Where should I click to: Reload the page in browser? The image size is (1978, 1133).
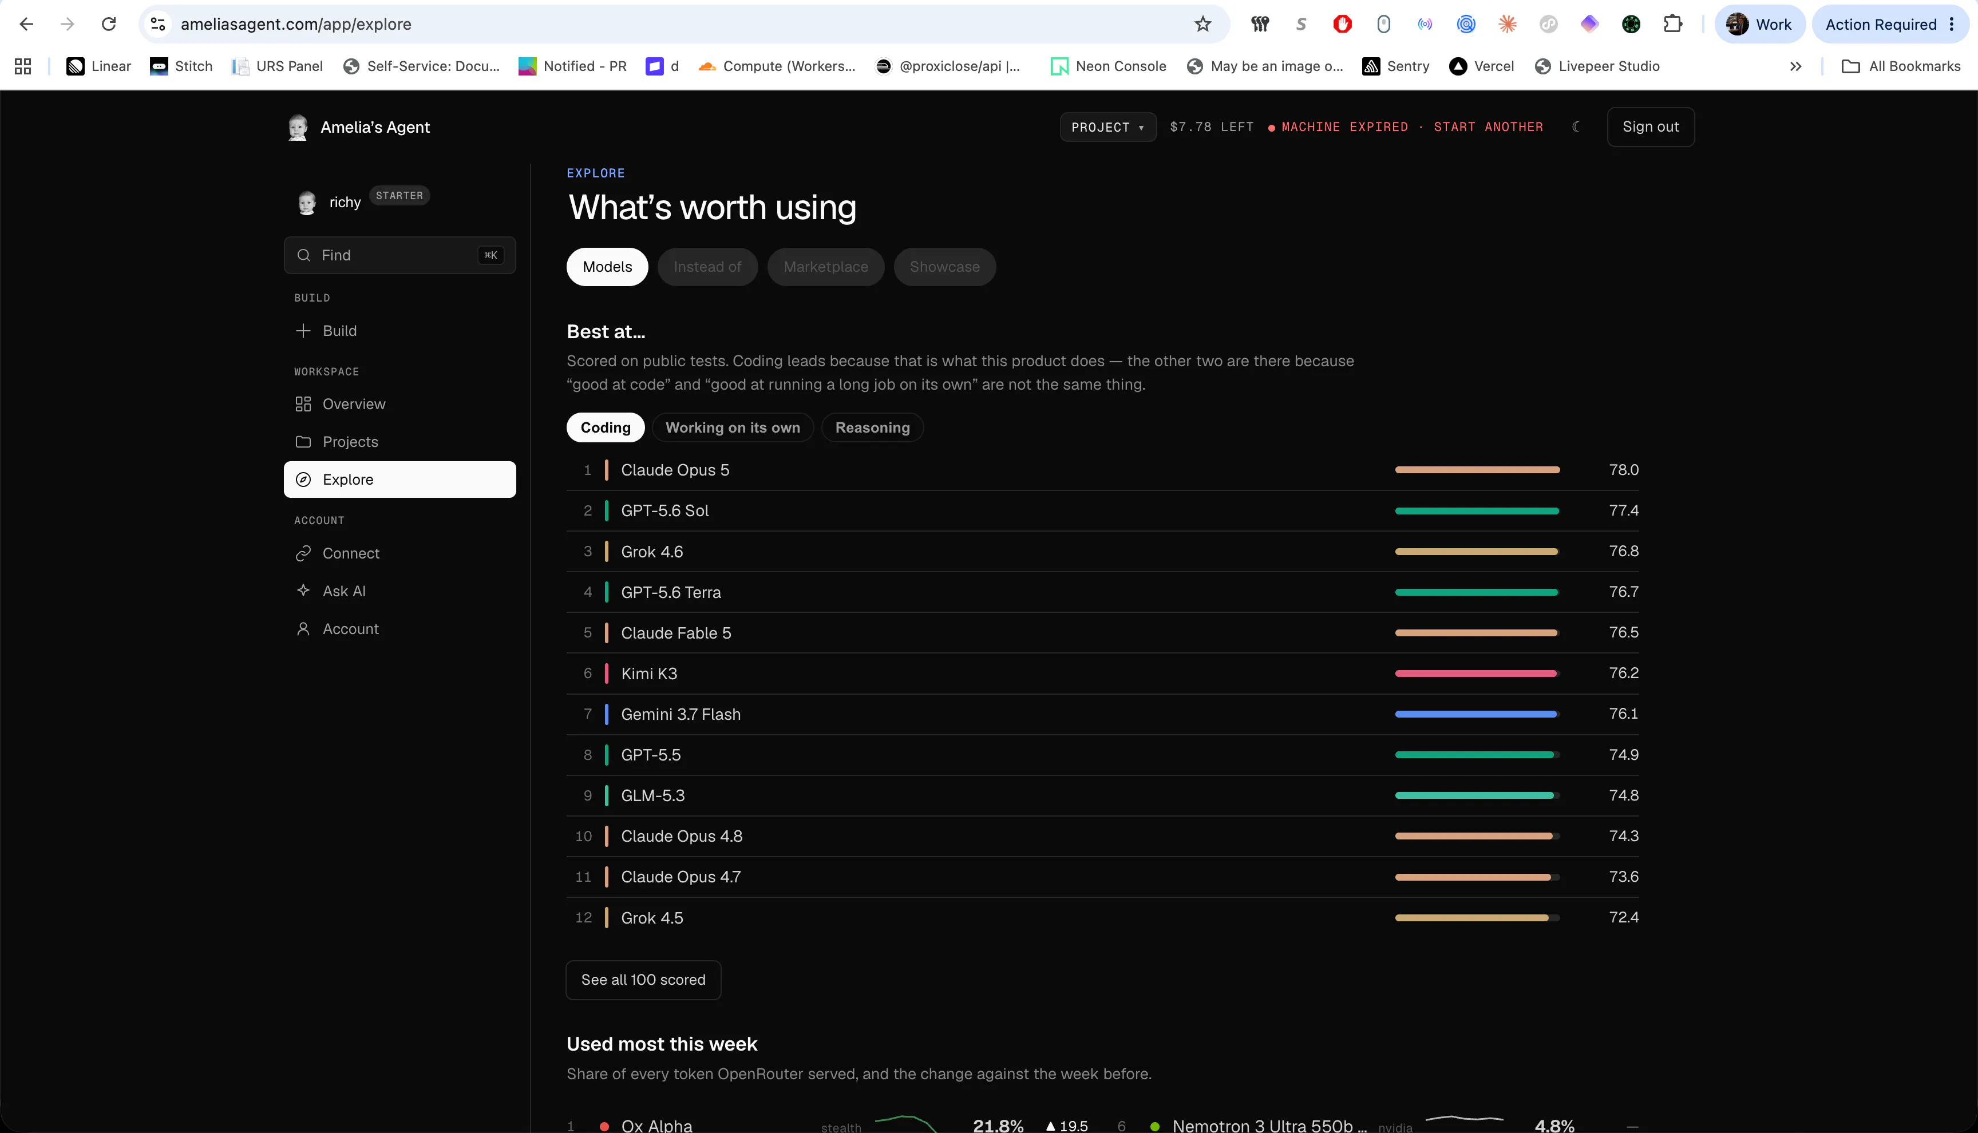click(x=109, y=24)
